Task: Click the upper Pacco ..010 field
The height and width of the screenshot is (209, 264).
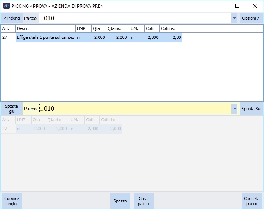Action: [135, 18]
